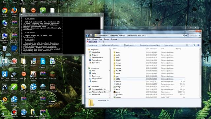Sort files by the Имя column header
This screenshot has width=211, height=119.
pos(115,49)
